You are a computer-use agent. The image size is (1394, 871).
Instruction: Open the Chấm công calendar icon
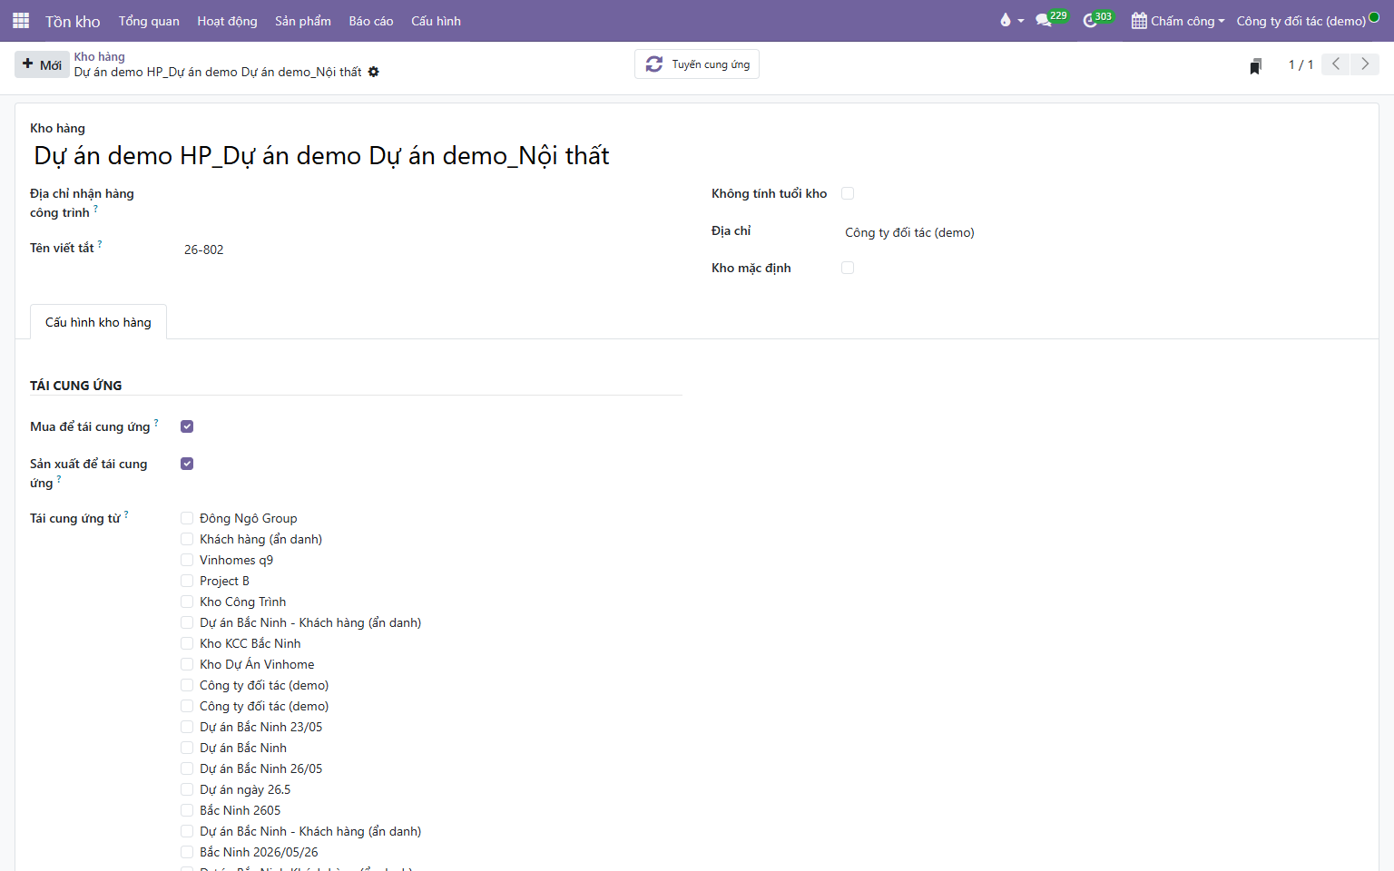coord(1139,20)
